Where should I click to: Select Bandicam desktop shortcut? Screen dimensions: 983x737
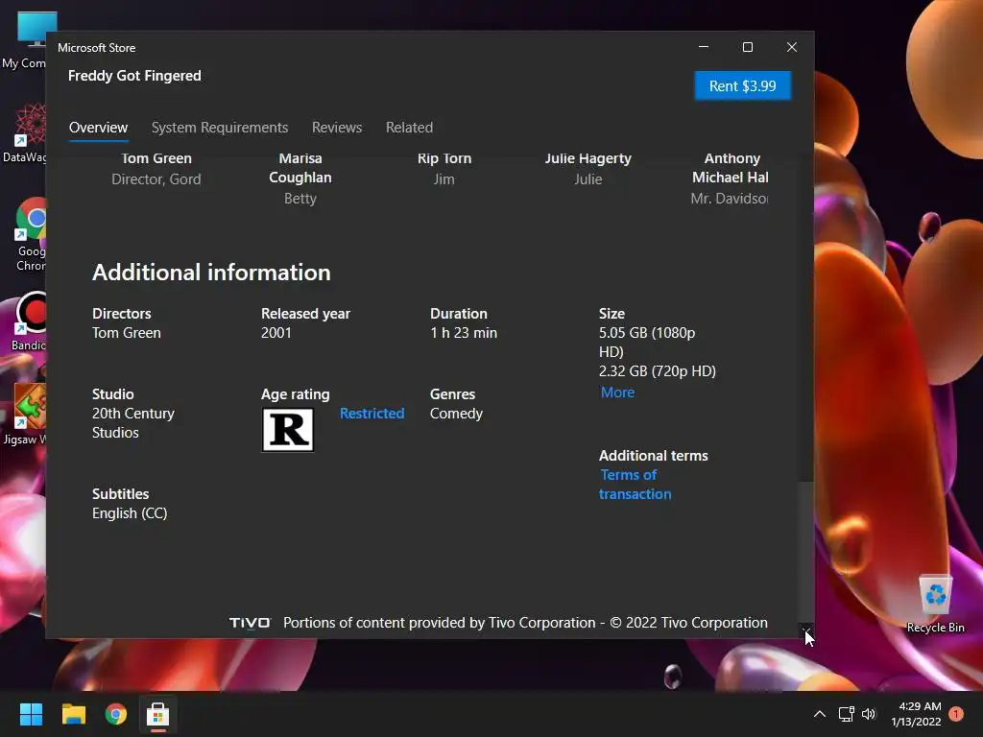tap(29, 321)
